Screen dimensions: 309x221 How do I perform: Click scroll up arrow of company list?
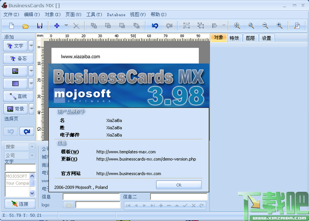[32, 176]
